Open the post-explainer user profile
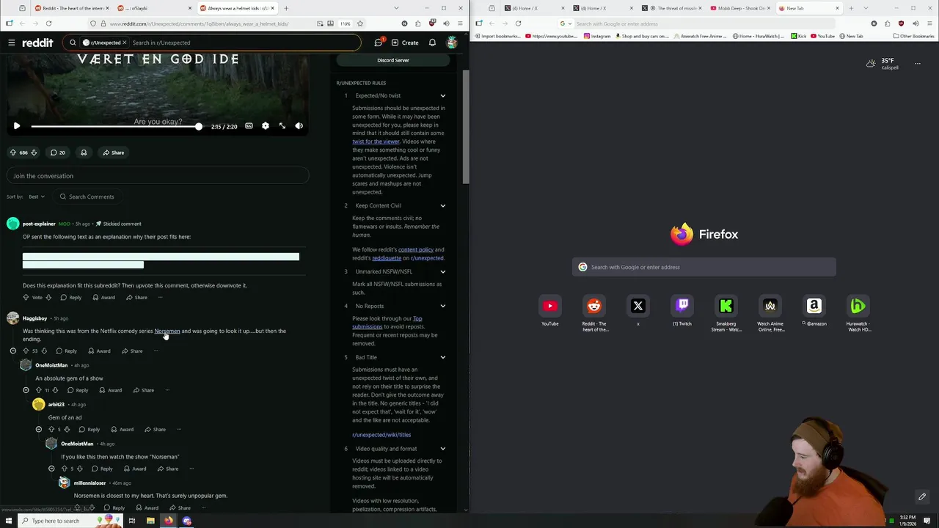Screen dimensions: 939x528 pos(39,224)
